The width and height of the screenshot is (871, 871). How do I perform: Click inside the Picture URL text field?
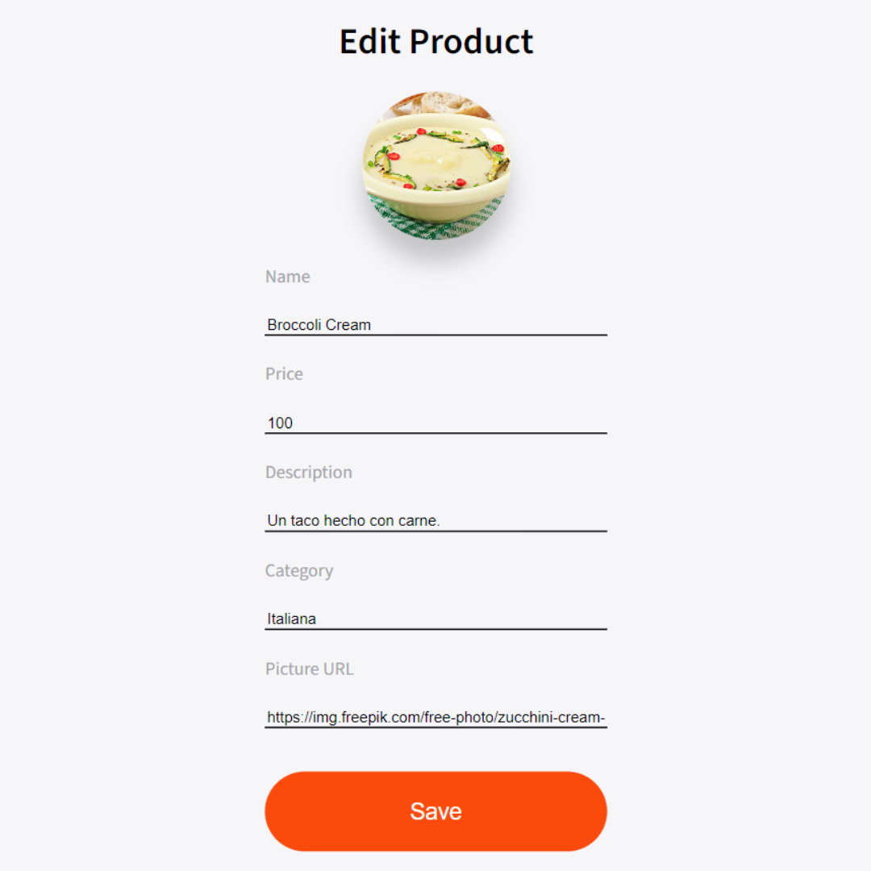(435, 716)
